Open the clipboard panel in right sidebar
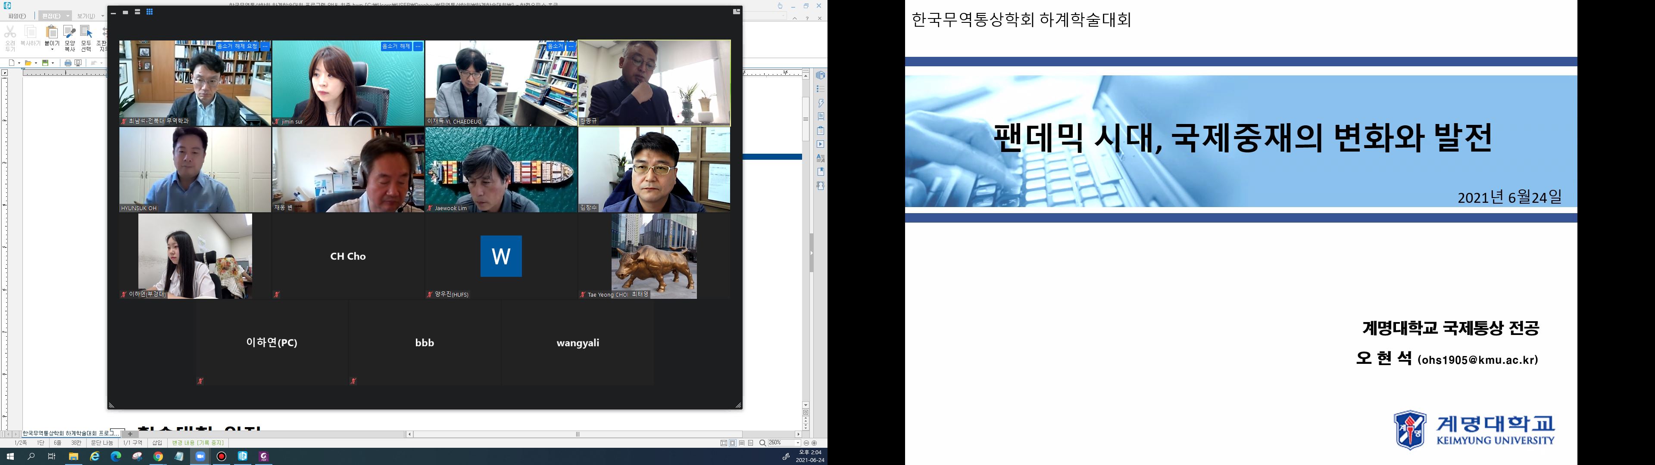 821,130
